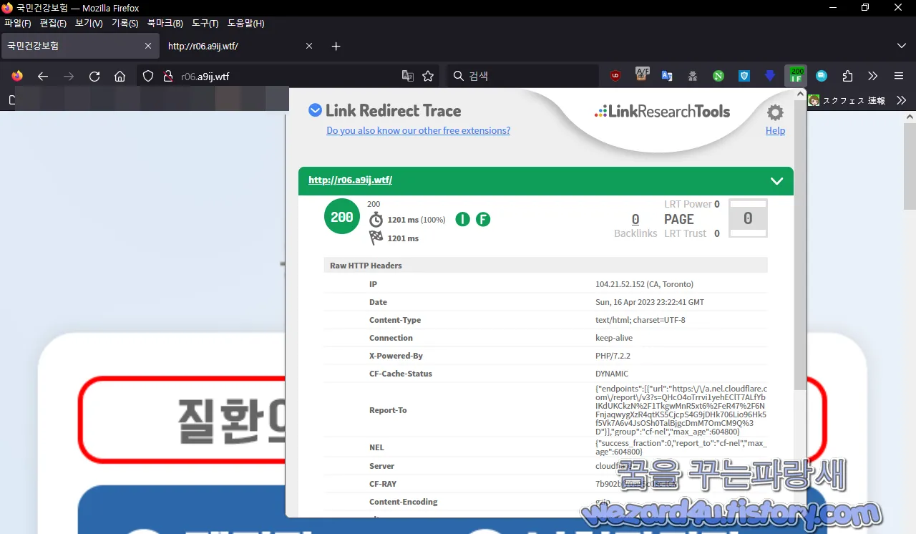Open tracking protection shield icon
The height and width of the screenshot is (534, 916).
tap(148, 76)
